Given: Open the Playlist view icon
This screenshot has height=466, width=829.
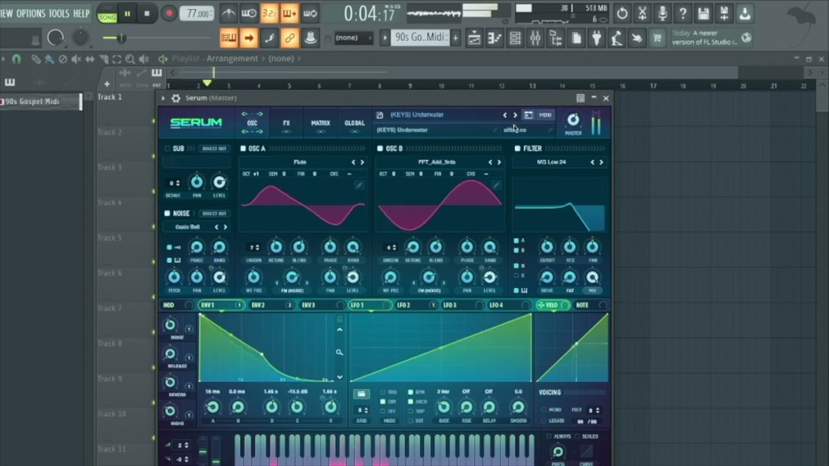Looking at the screenshot, I should 475,39.
